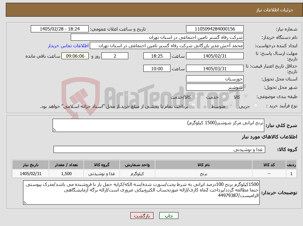Click remaining time countdown 09:06:06
The height and width of the screenshot is (226, 303).
[75, 56]
